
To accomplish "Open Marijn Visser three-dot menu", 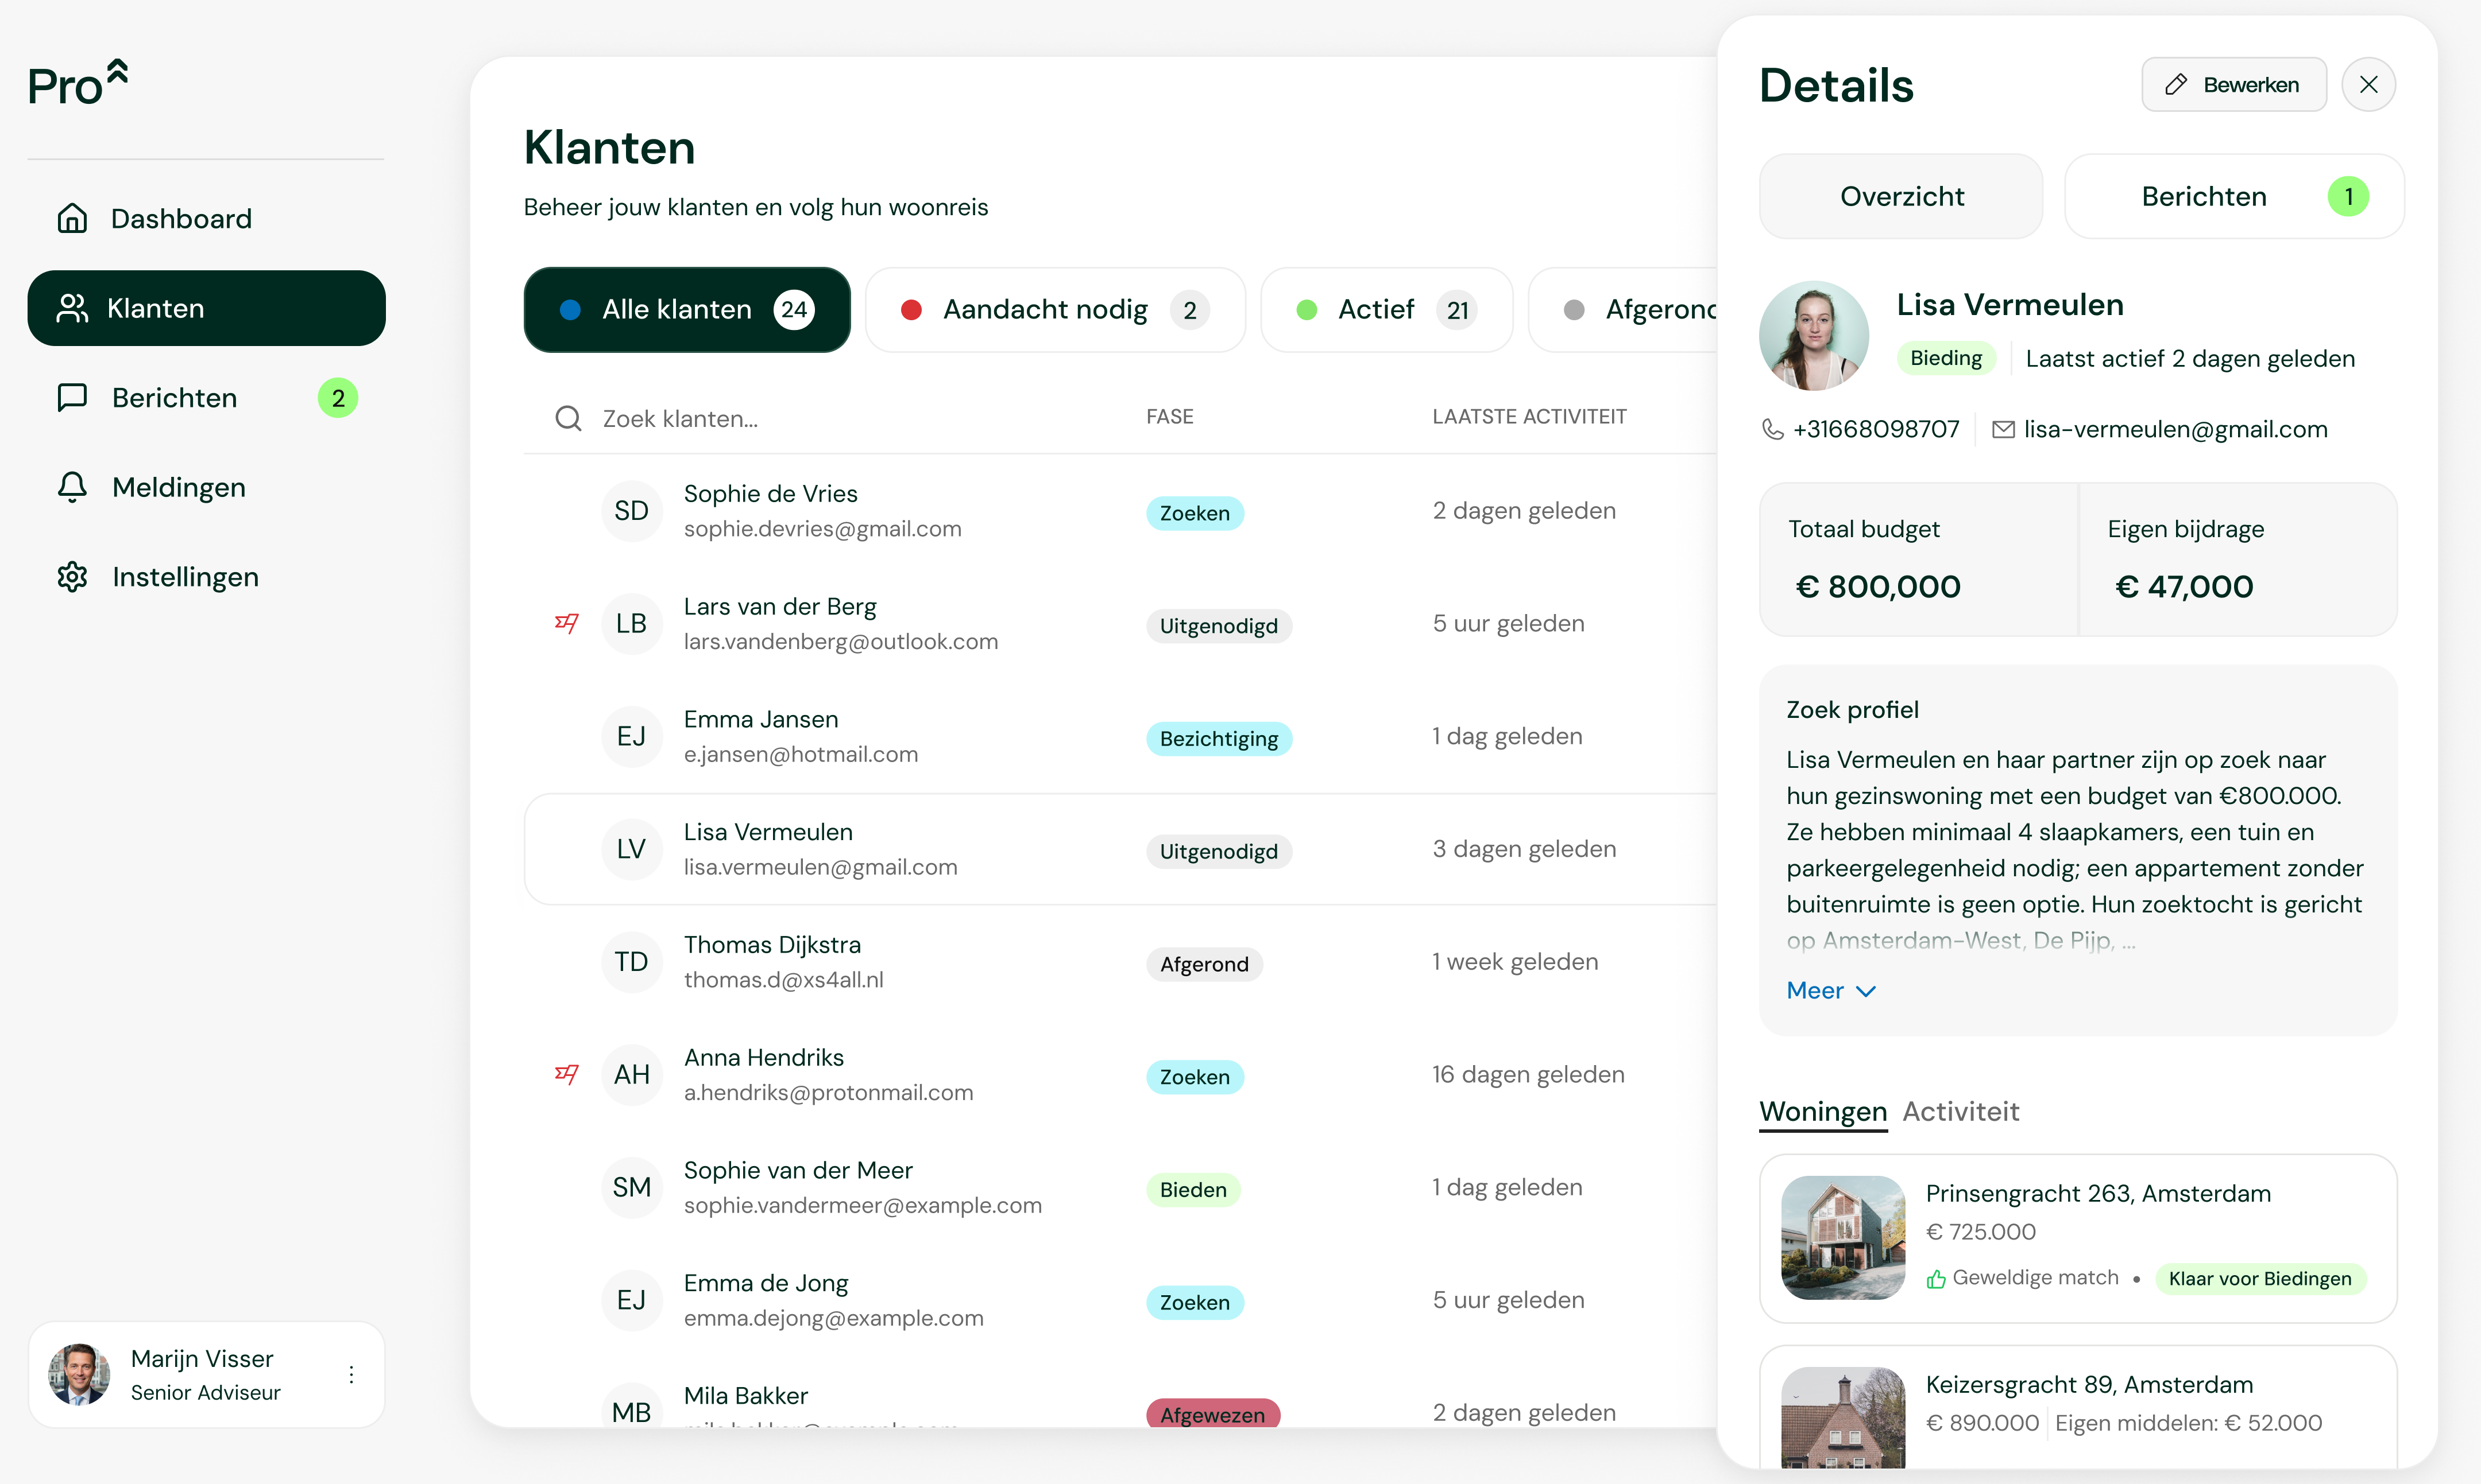I will click(x=351, y=1374).
